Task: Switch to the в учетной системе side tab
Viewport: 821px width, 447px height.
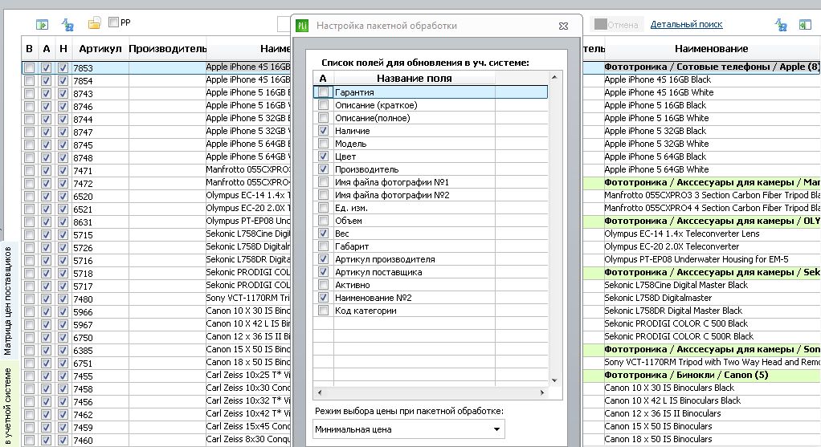Action: coord(8,405)
